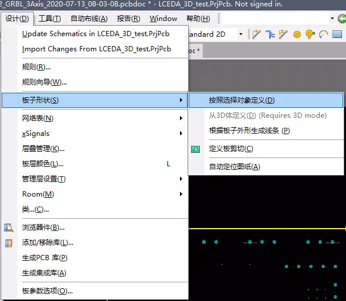Click the green back arrow icon
Screen dimensions: 346x301
342,19
